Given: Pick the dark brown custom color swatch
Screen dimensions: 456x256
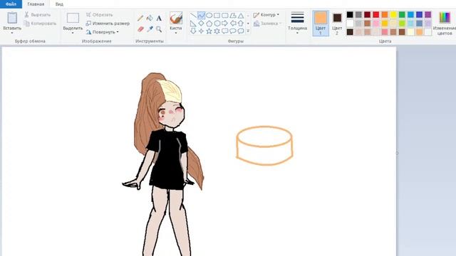Looking at the screenshot, I should pos(350,32).
